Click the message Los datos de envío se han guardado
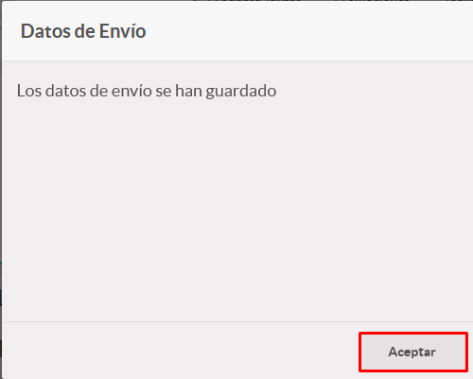Image resolution: width=473 pixels, height=379 pixels. 147,91
